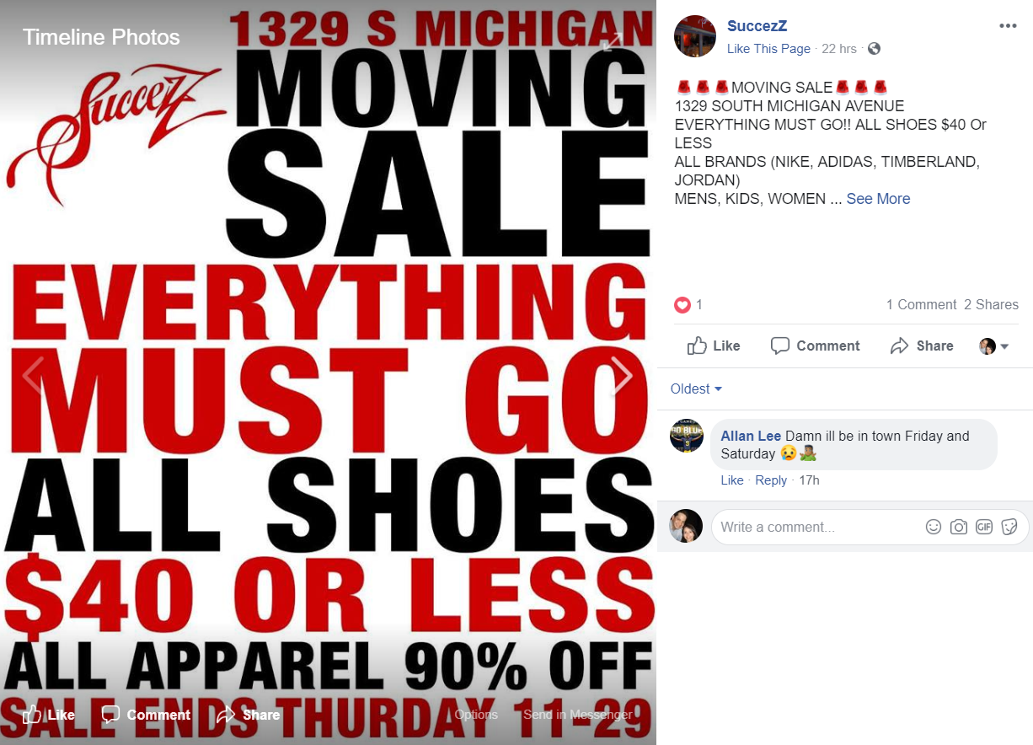Select Send in Messenger on photo
Screen dimensions: 1033x745
(x=578, y=715)
